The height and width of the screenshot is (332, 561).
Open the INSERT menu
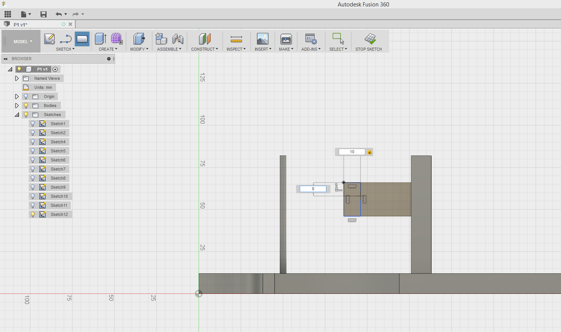click(x=263, y=49)
